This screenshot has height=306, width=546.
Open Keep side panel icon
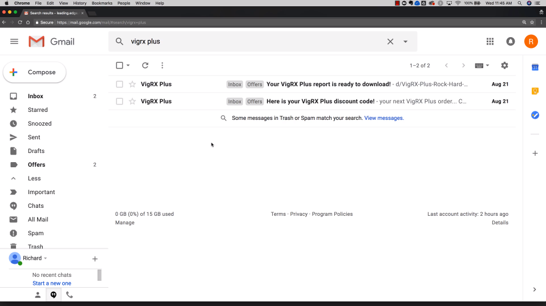click(x=535, y=91)
